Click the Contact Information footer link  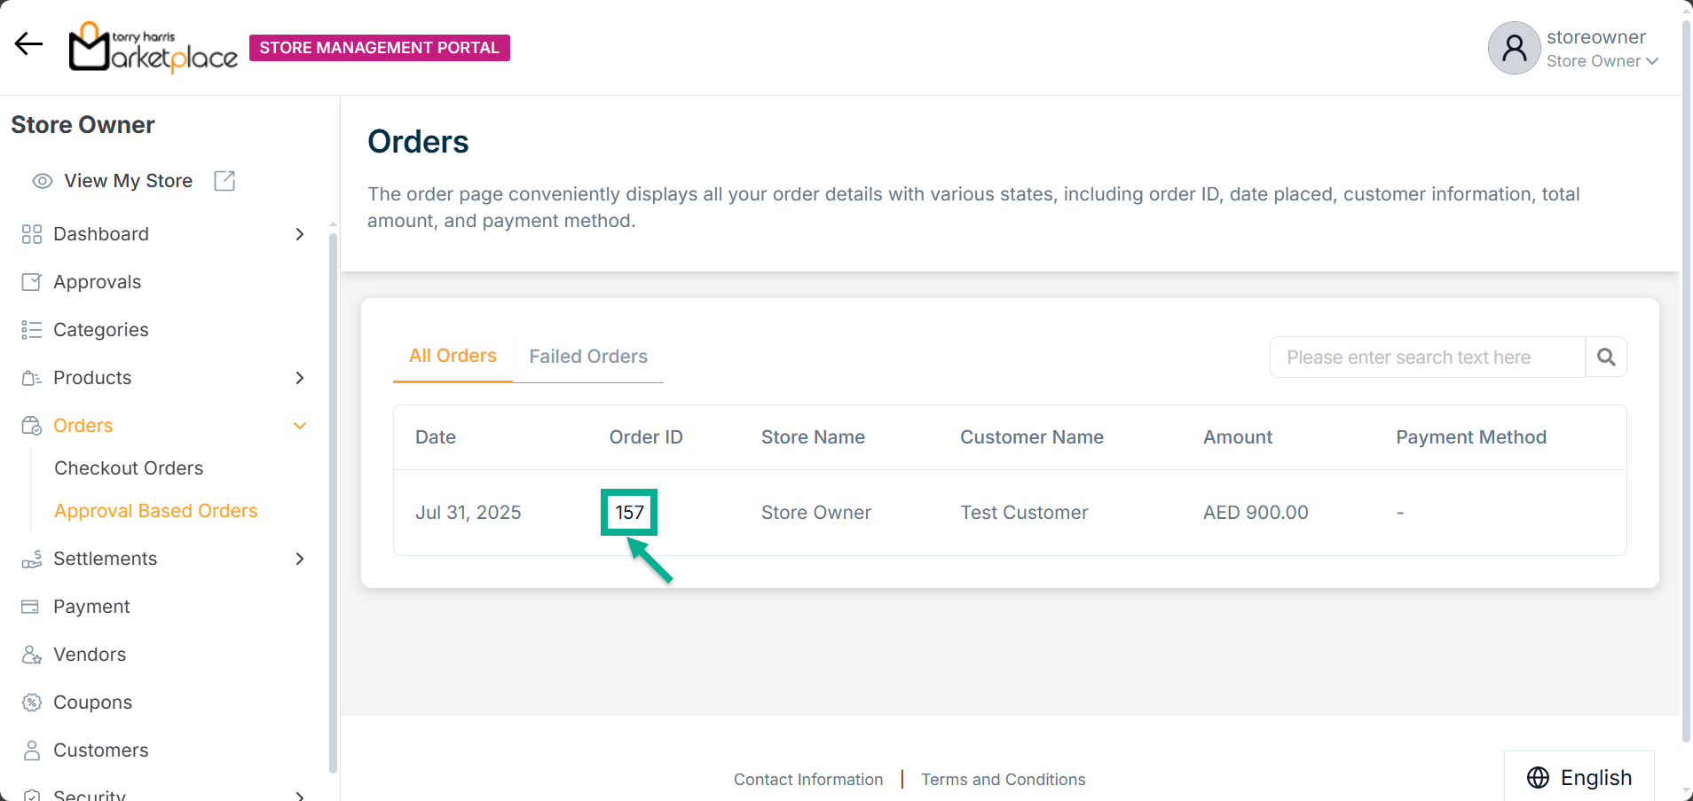(x=808, y=780)
